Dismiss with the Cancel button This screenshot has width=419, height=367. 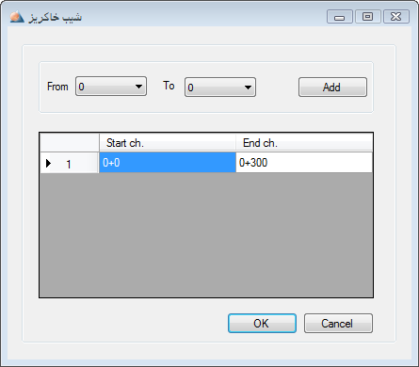point(338,323)
